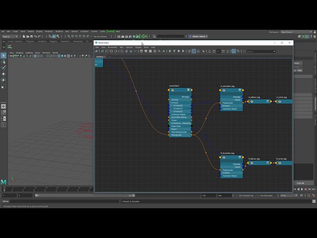
Task: Open the Windows menu in Maya menu bar
Action: tap(49, 32)
